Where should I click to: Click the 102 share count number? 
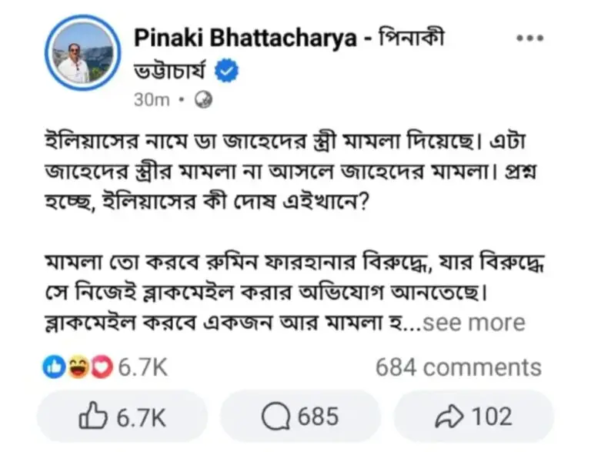(491, 417)
